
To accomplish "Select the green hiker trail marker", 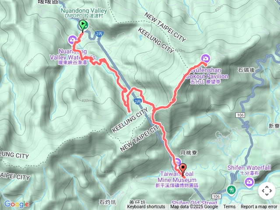I will point(231,190).
